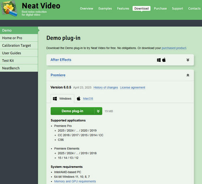Open Test Kit in the sidebar

coord(19,61)
